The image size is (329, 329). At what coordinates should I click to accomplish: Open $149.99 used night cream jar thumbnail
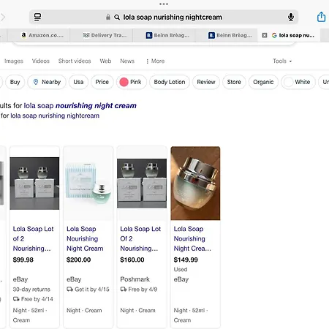pos(195,184)
